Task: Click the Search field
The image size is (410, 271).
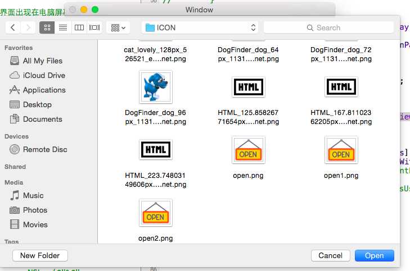Action: click(328, 27)
